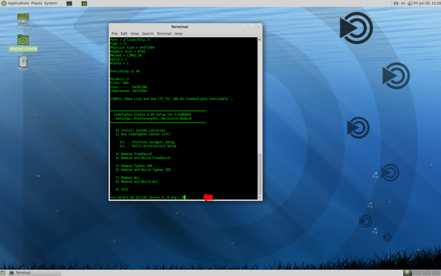Click 'Path = allzips/help.7z' line
The height and width of the screenshot is (276, 441).
tap(130, 40)
